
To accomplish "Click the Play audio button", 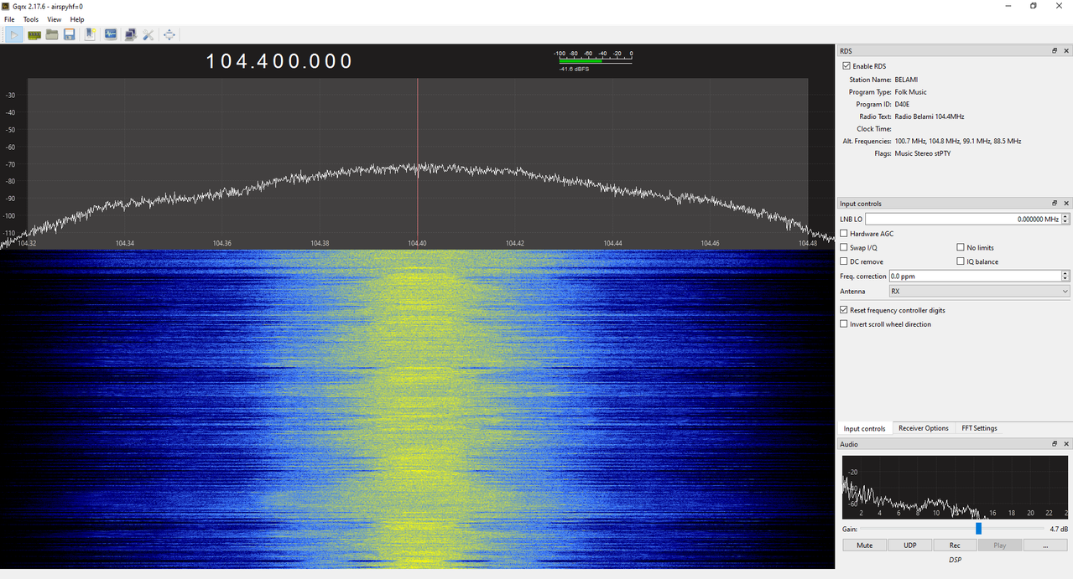I will pyautogui.click(x=1000, y=545).
